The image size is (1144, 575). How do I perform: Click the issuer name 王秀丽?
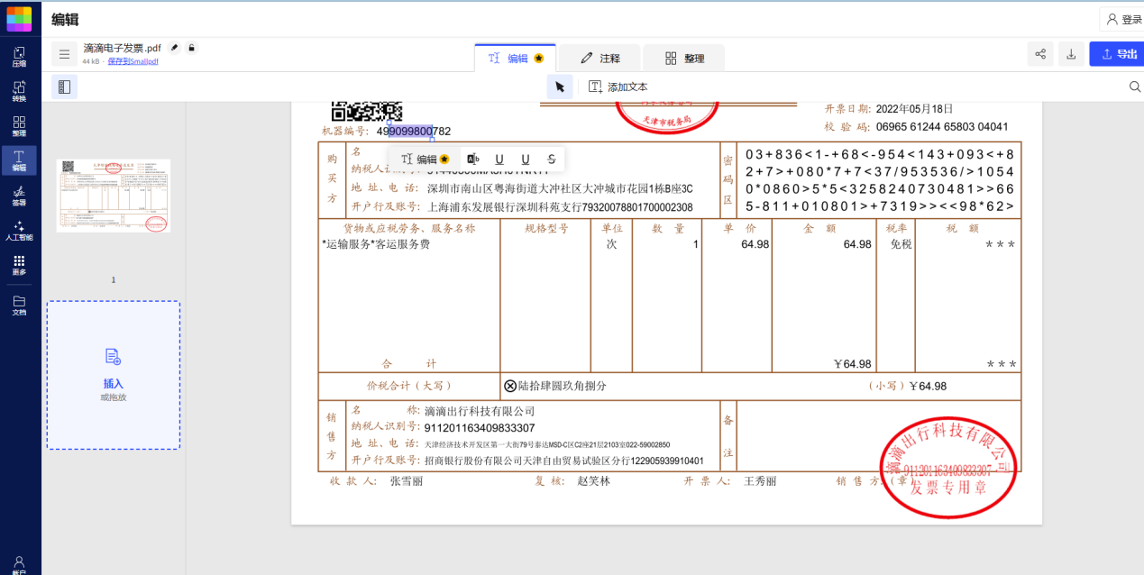(x=760, y=481)
